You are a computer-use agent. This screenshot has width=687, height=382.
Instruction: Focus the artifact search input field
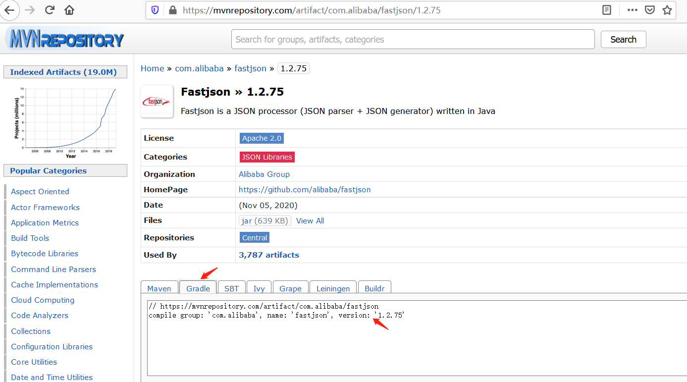(x=413, y=40)
